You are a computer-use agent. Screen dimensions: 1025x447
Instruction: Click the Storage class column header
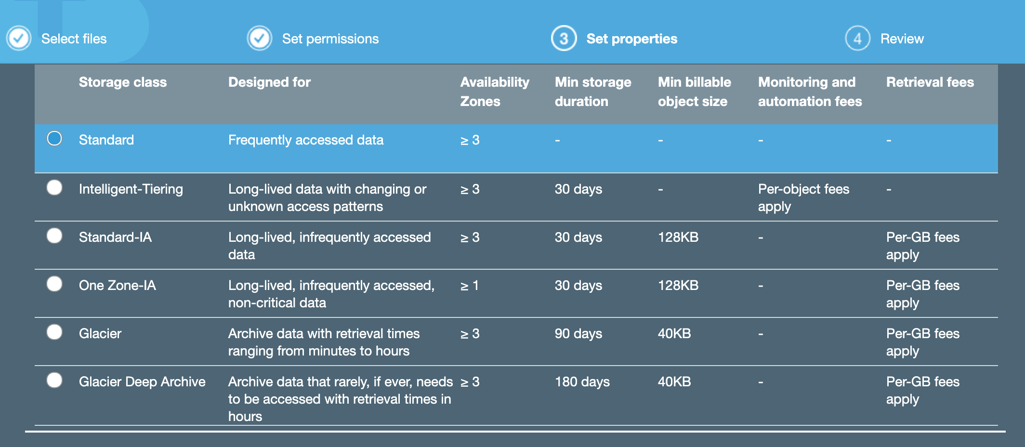[x=123, y=82]
